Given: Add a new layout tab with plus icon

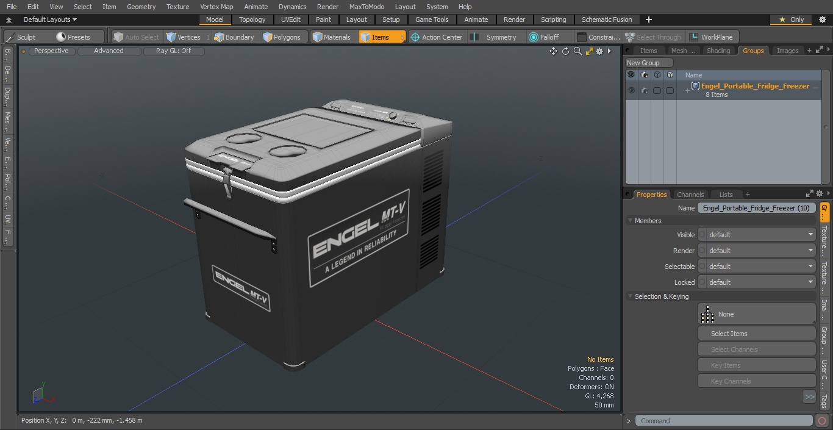Looking at the screenshot, I should (x=648, y=20).
